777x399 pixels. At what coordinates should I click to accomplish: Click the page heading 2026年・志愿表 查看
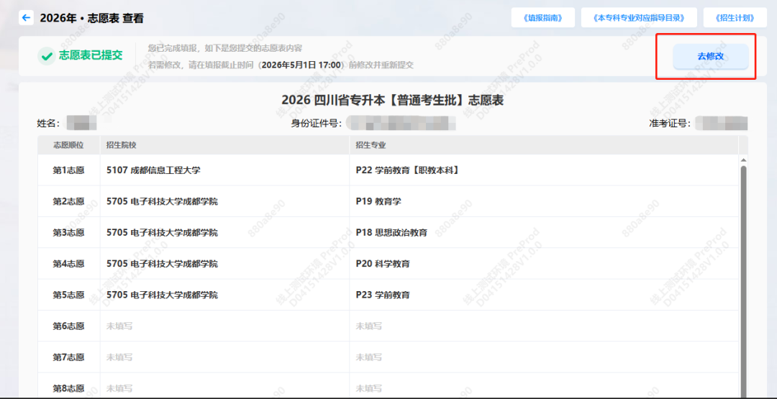pos(91,18)
